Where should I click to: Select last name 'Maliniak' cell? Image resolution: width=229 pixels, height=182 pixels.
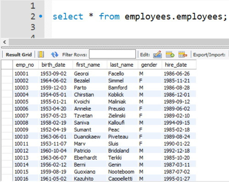tap(122, 102)
